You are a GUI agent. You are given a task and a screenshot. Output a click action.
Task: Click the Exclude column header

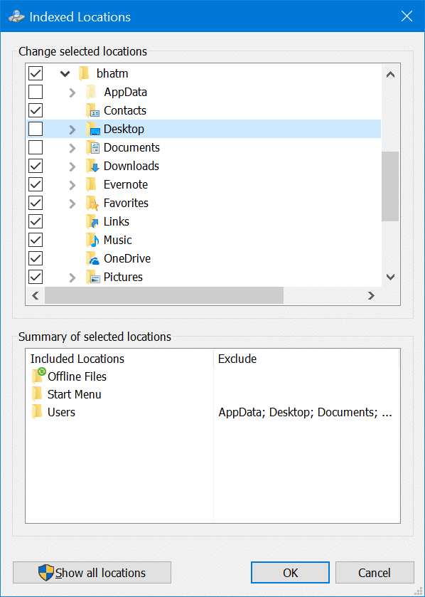pos(306,359)
